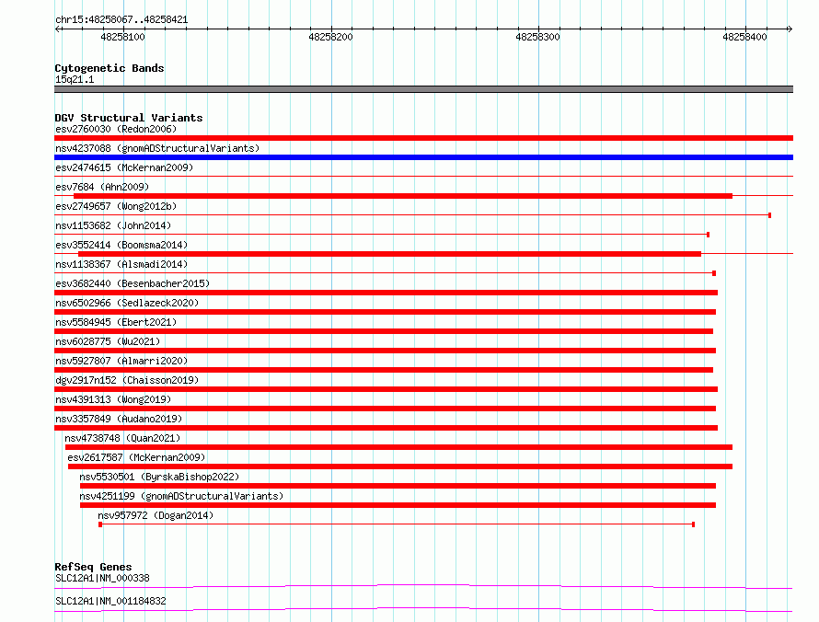The width and height of the screenshot is (819, 622).
Task: Click the RefSeq Genes track title
Action: click(x=93, y=567)
